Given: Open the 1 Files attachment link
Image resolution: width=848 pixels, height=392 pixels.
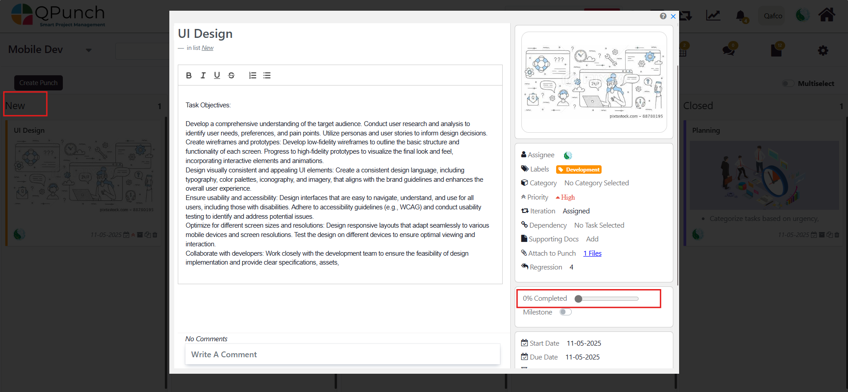Looking at the screenshot, I should (x=592, y=253).
